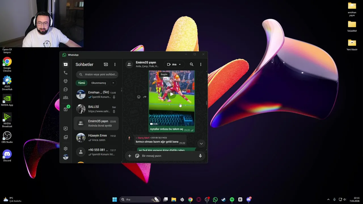Open the AI chat assist icon in sidebar
363x204 pixels.
coord(66,129)
